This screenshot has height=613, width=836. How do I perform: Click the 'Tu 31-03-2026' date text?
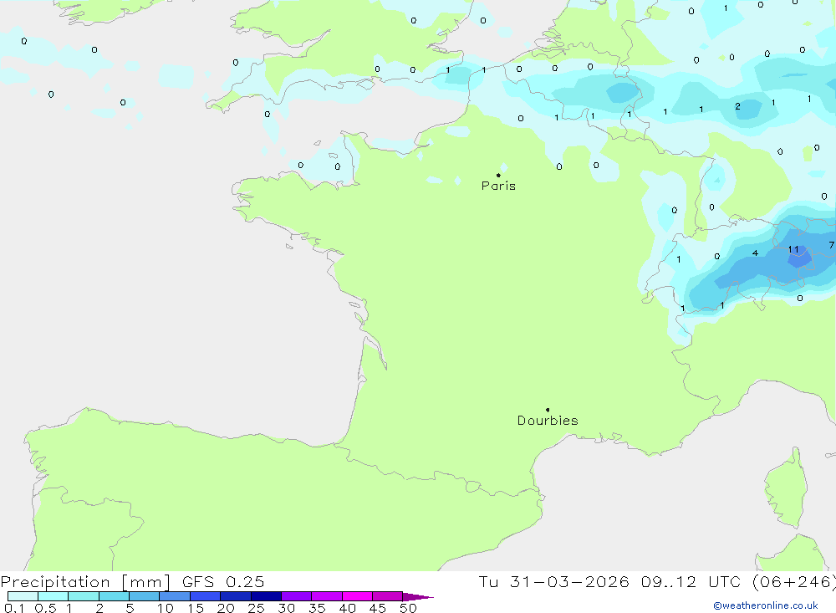pyautogui.click(x=553, y=581)
